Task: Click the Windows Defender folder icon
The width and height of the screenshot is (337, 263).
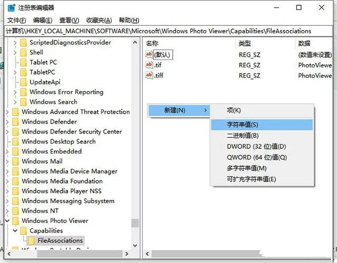Action: [x=15, y=122]
